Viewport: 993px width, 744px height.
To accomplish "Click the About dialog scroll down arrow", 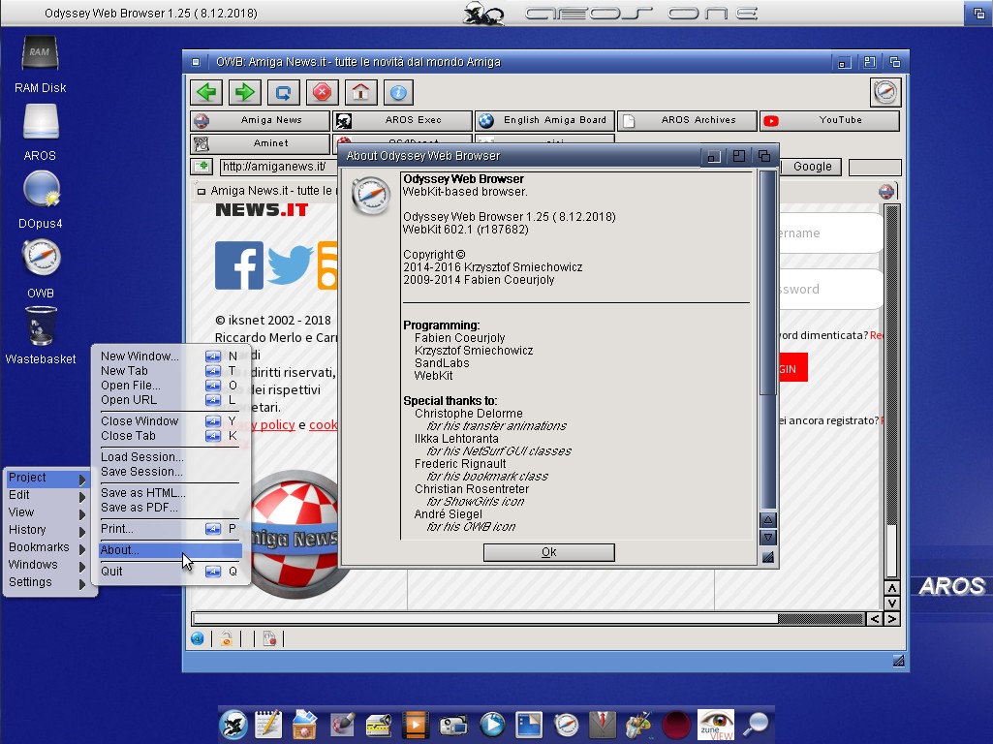I will [767, 537].
